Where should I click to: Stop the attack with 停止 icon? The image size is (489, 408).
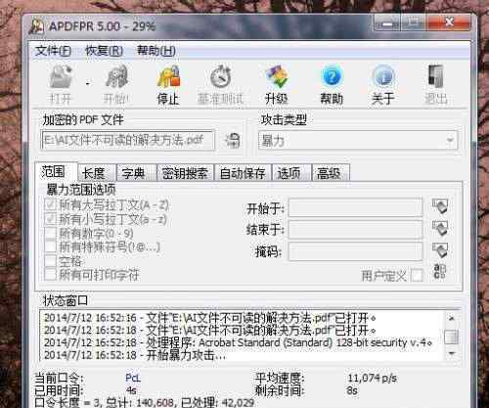(168, 76)
